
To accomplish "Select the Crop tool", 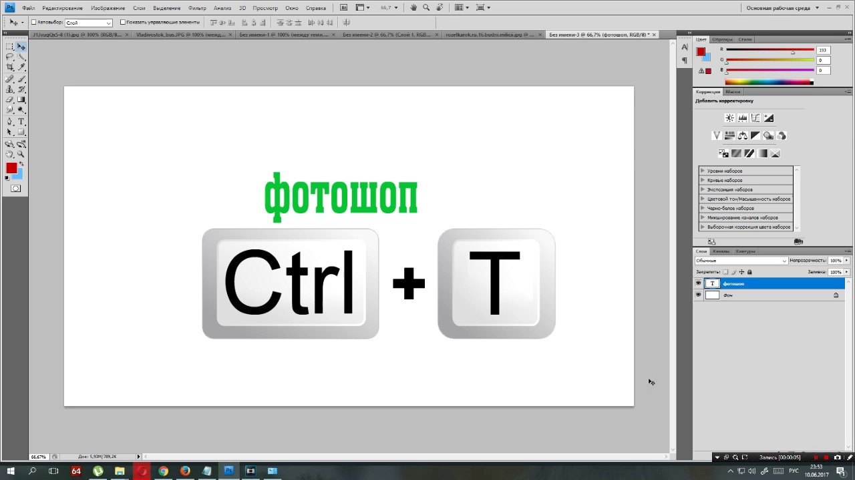I will click(x=10, y=67).
